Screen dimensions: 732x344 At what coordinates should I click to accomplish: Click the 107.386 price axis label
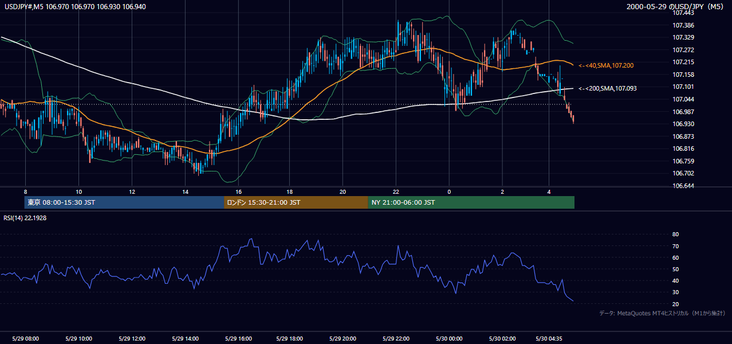684,25
